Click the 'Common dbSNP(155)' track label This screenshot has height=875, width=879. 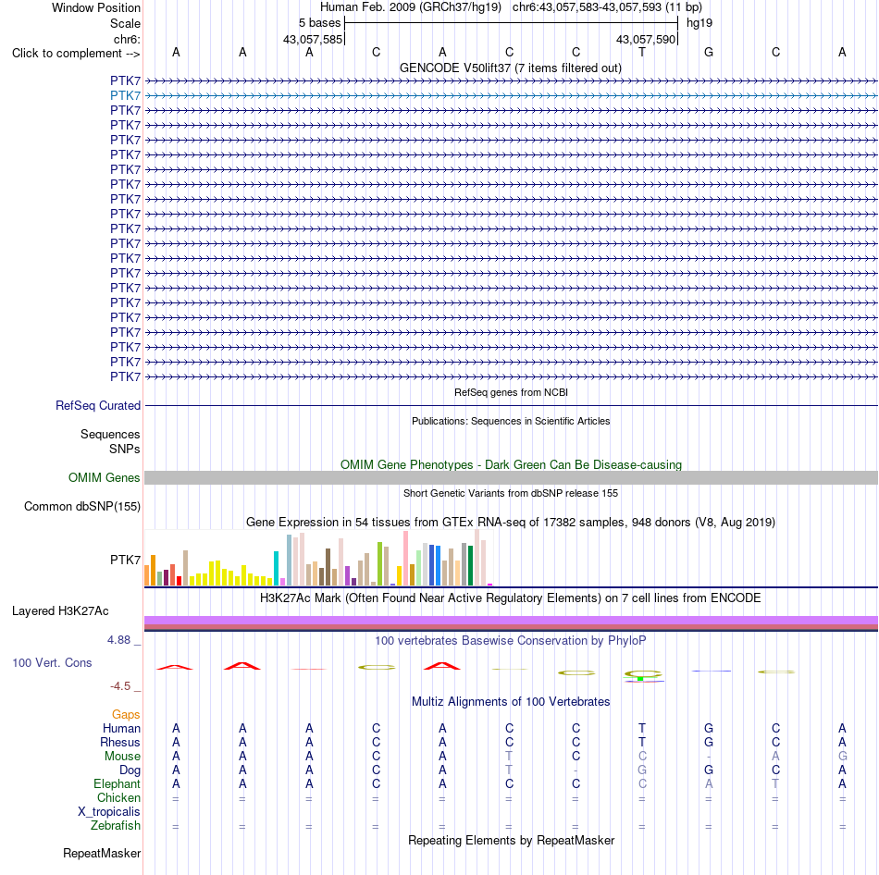(x=82, y=506)
